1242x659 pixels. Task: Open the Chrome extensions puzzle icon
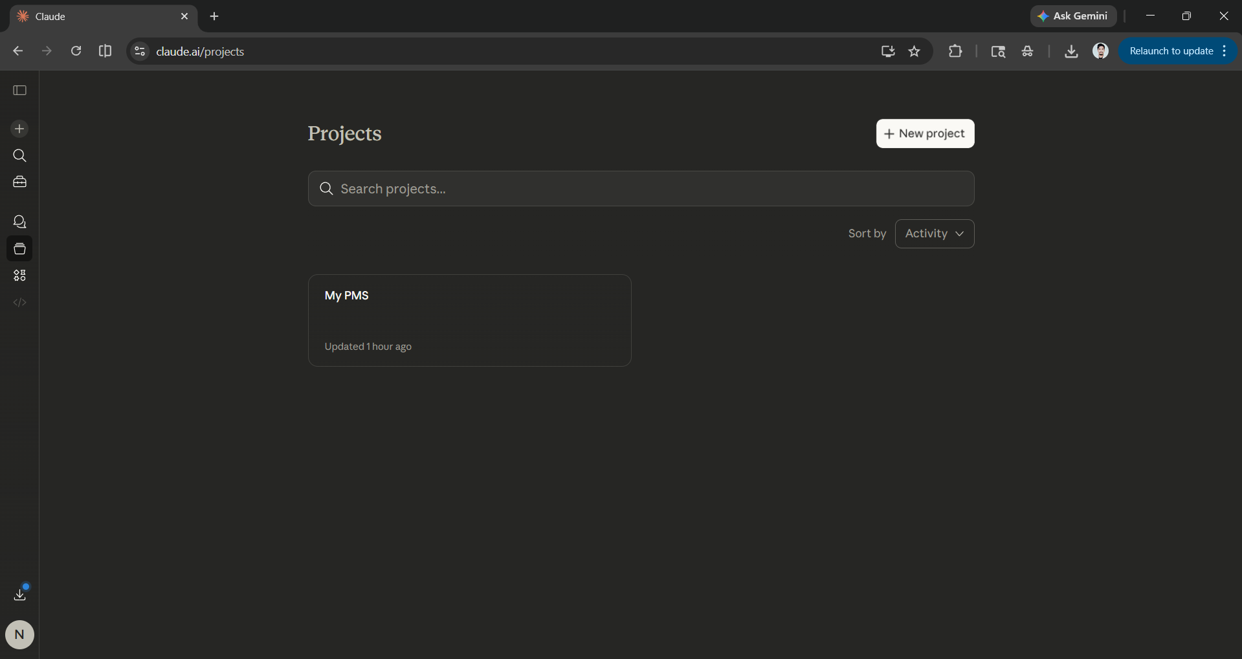tap(955, 51)
